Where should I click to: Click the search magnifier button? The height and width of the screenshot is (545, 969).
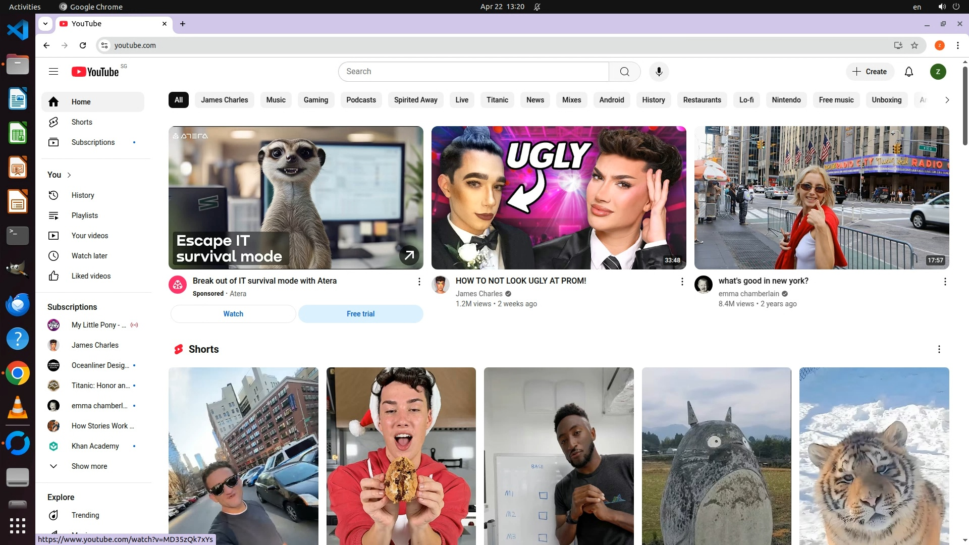(x=624, y=72)
